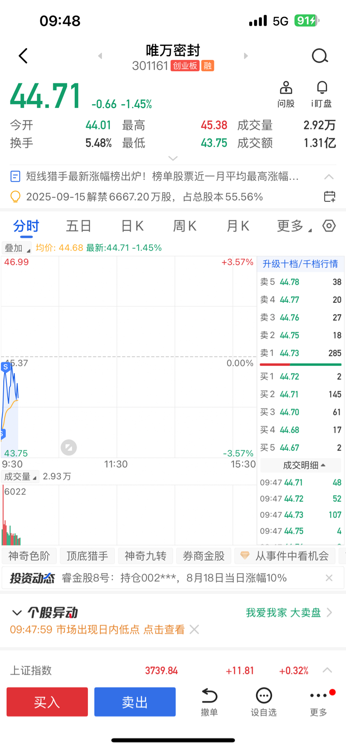This screenshot has height=749, width=346.
Task: Select the 五日 chart tab
Action: pos(79,226)
